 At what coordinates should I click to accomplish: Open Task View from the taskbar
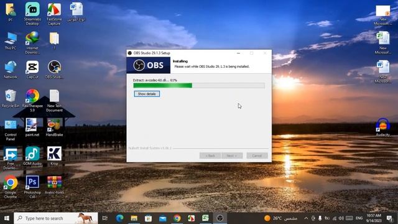[x=104, y=218]
